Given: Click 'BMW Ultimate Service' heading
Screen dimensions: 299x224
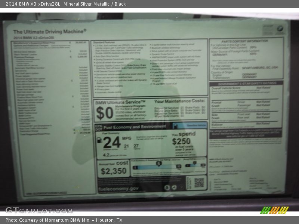Looking at the screenshot, I should coord(120,102).
